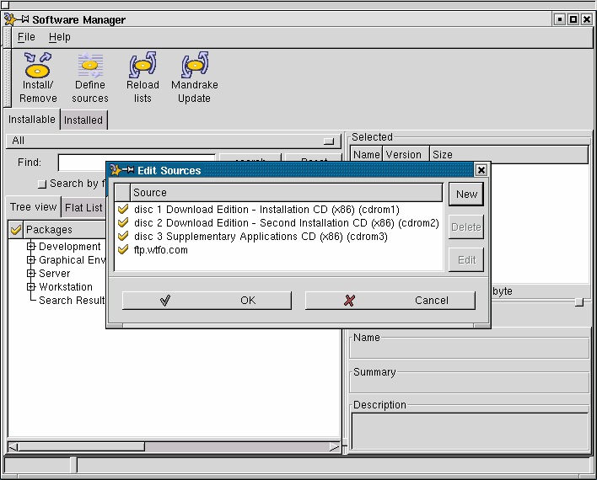This screenshot has width=597, height=480.
Task: Click the green checkmark on OK button
Action: point(165,301)
